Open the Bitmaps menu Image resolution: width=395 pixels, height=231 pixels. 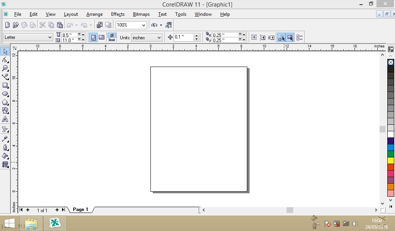click(x=141, y=14)
